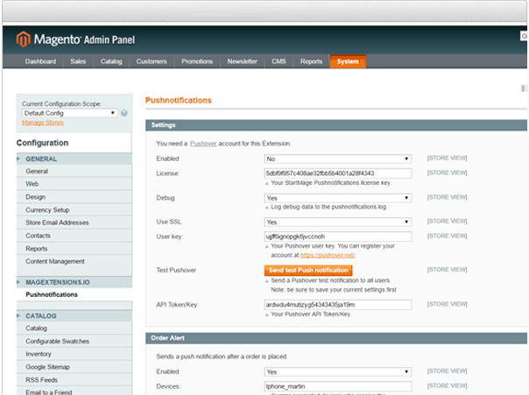Click the User key input field
The image size is (529, 395).
pyautogui.click(x=338, y=236)
